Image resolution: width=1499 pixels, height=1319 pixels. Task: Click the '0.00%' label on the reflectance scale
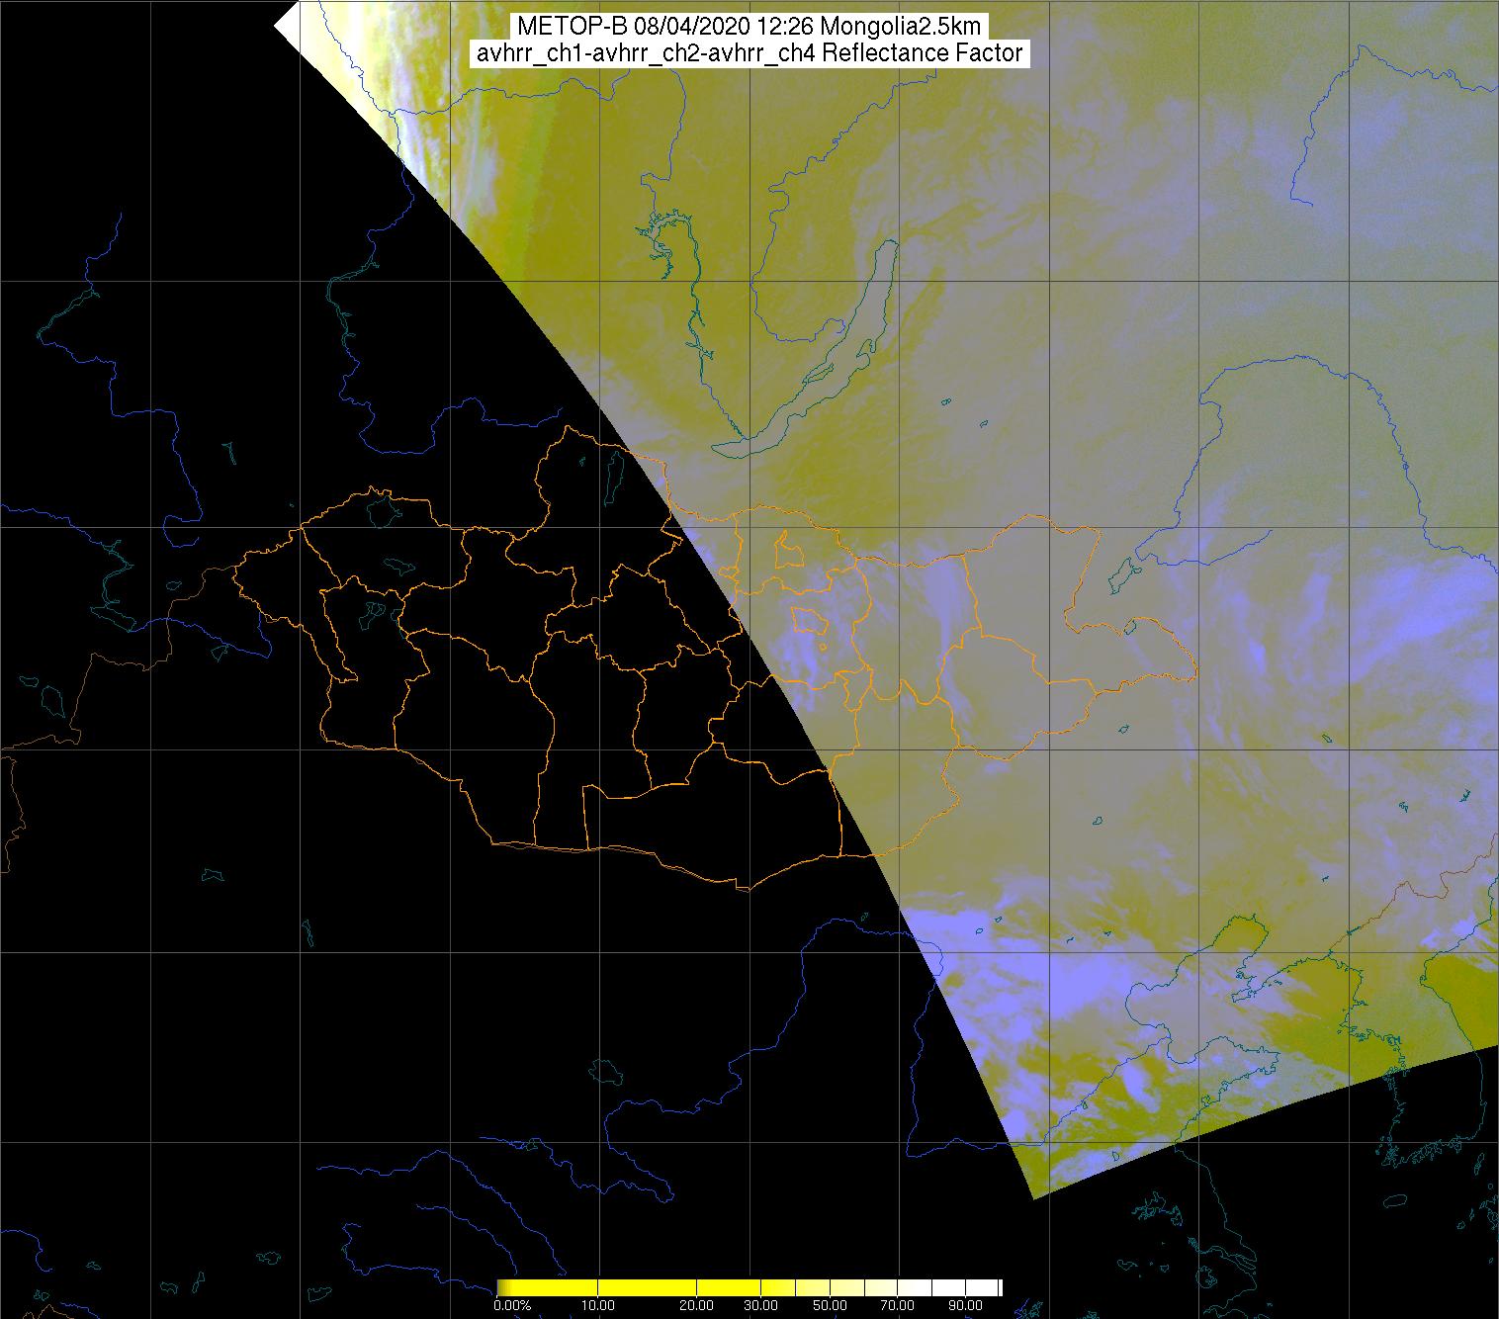click(x=511, y=1305)
